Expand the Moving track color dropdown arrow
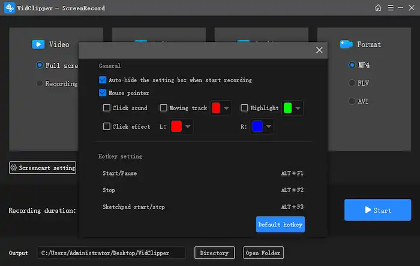The height and width of the screenshot is (266, 420). 226,108
